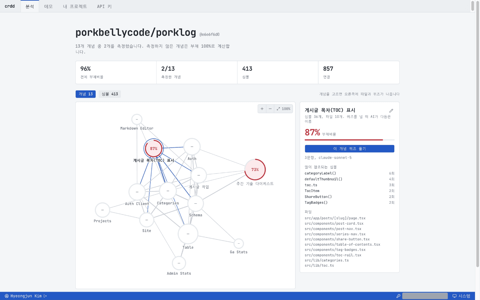The height and width of the screenshot is (300, 480).
Task: Click the page vertical scrollbar
Action: click(x=478, y=133)
